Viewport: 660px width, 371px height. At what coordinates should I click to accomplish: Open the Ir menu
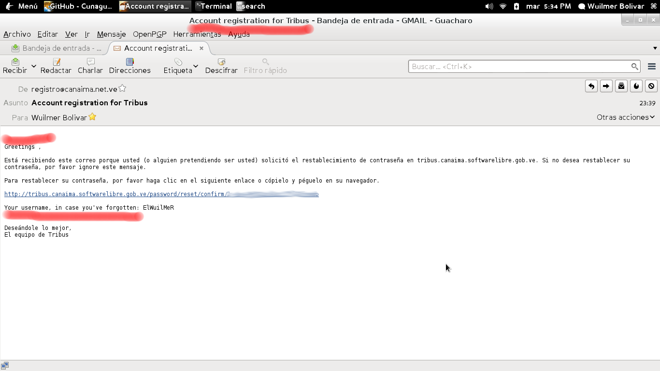[x=87, y=34]
